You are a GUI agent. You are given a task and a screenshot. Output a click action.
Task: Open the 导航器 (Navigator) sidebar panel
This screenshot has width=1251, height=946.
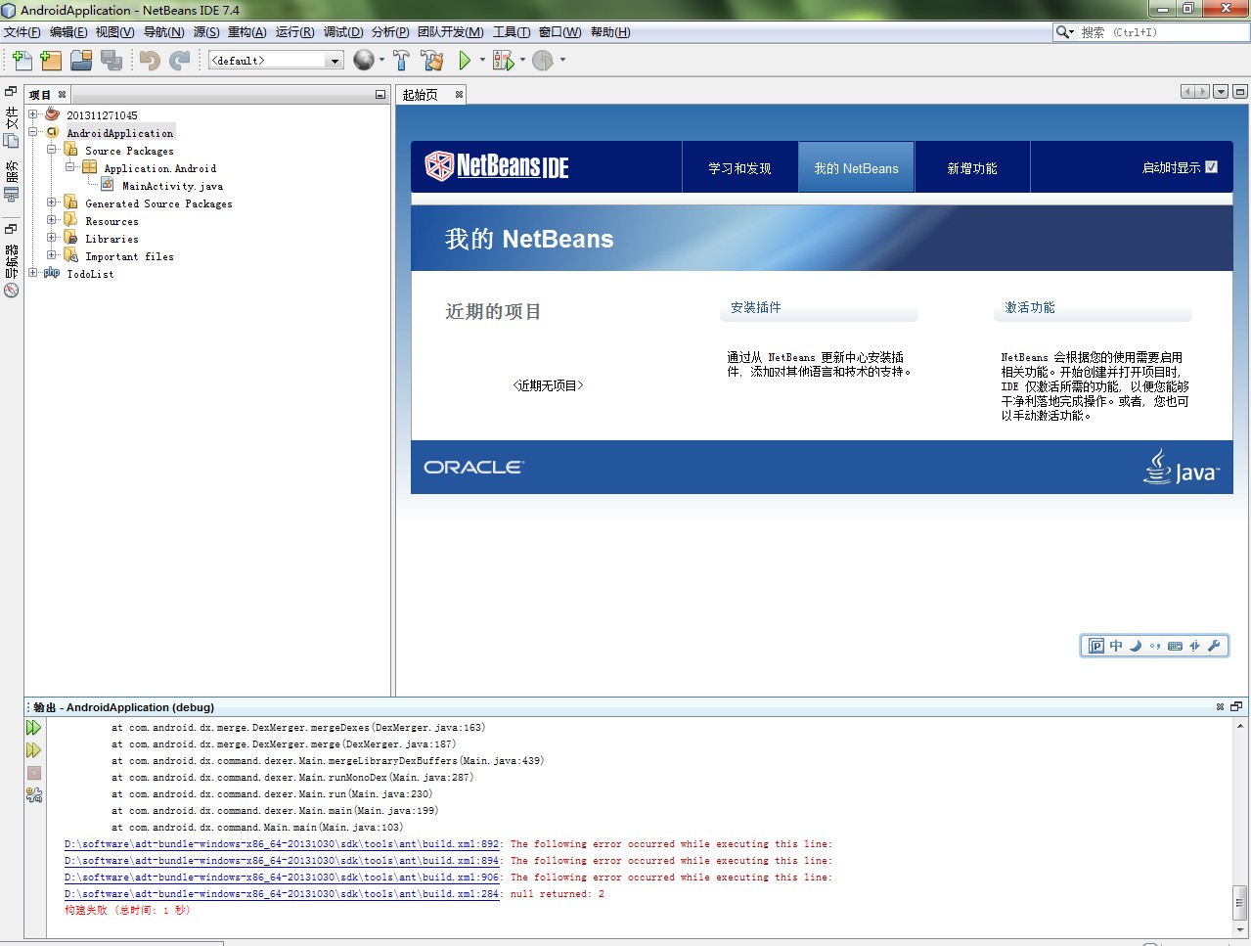pyautogui.click(x=12, y=270)
